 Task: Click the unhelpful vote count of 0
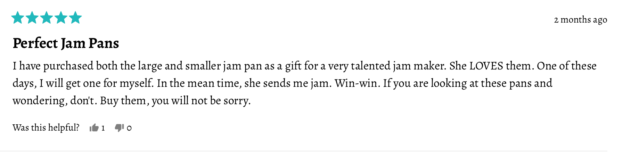point(129,128)
